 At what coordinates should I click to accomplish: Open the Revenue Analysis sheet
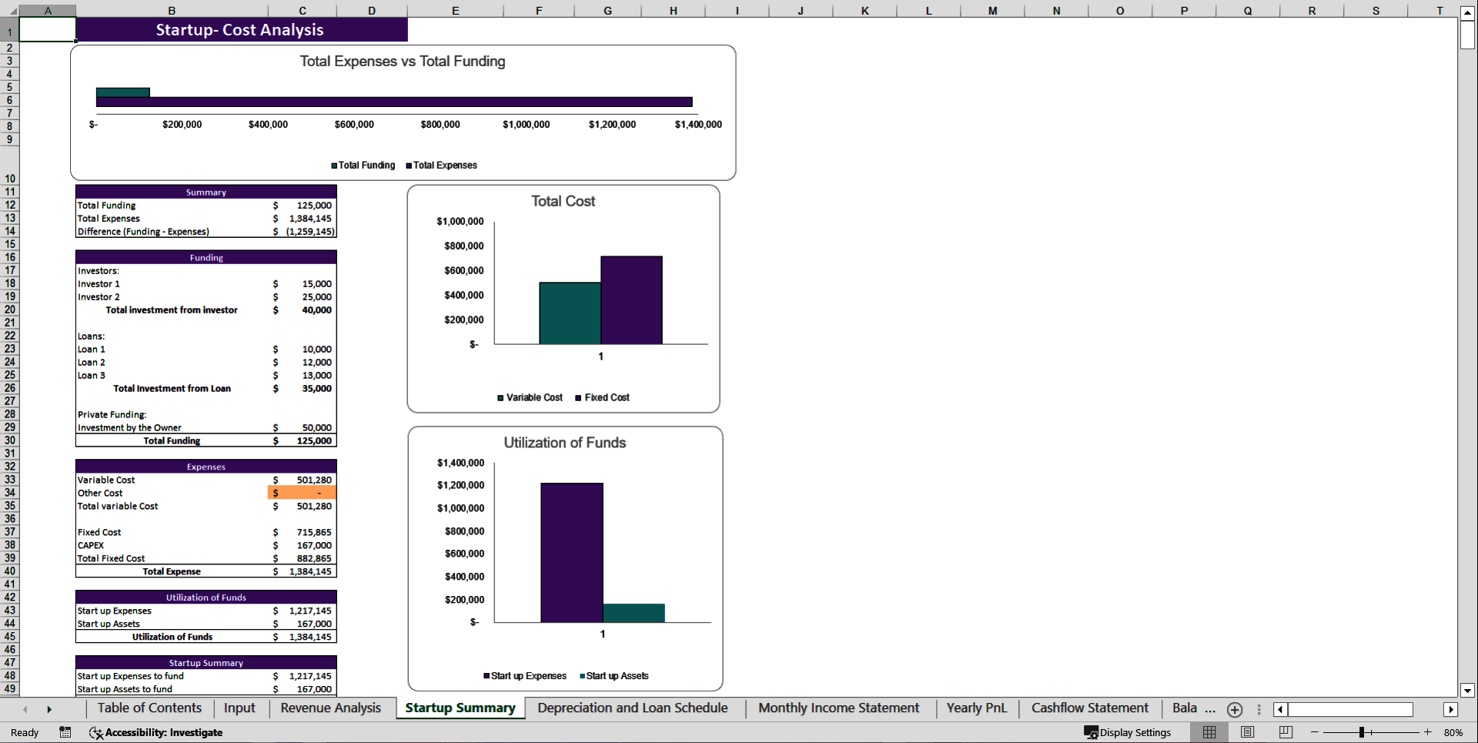pyautogui.click(x=330, y=708)
